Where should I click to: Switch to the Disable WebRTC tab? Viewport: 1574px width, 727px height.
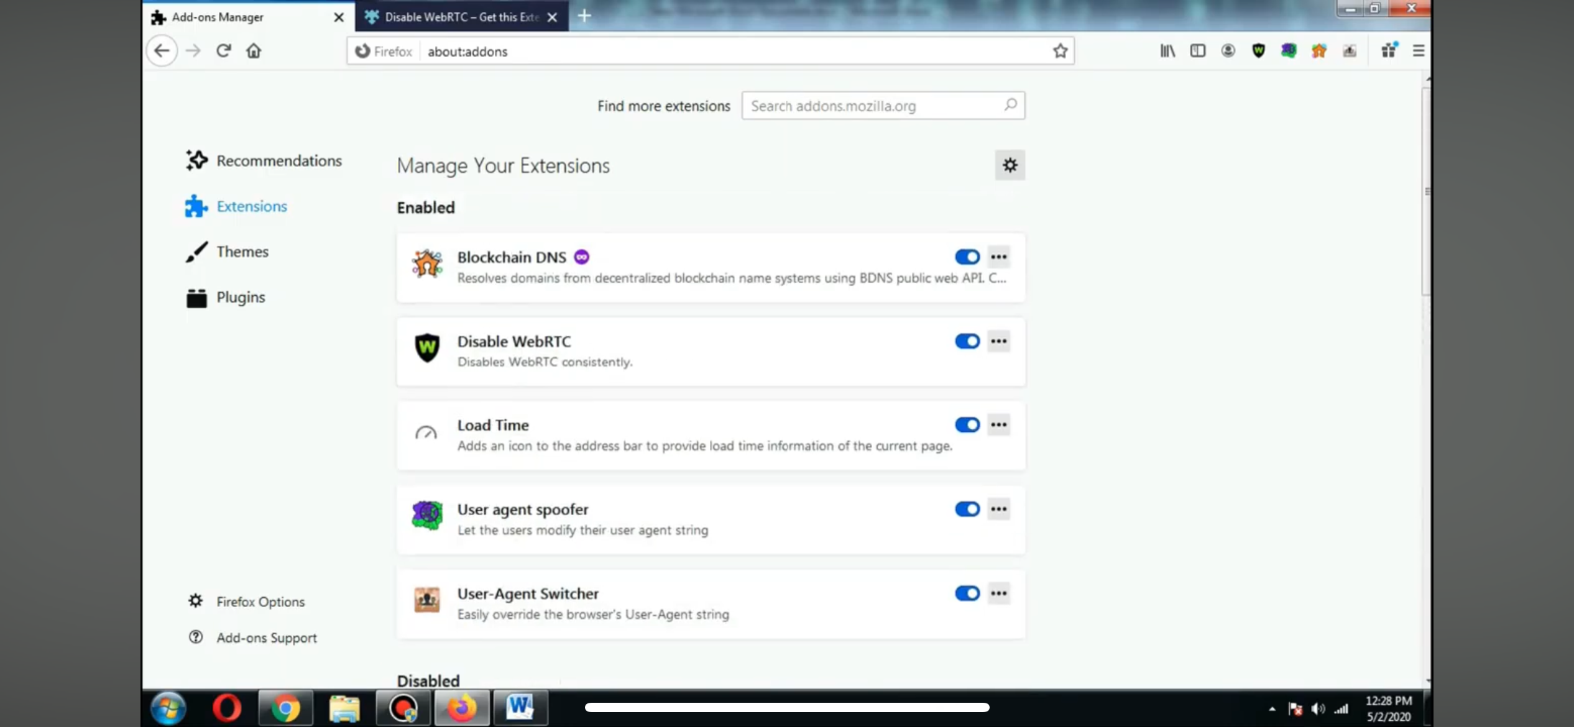point(462,17)
